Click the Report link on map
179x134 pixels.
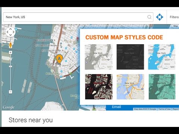(x=176, y=109)
